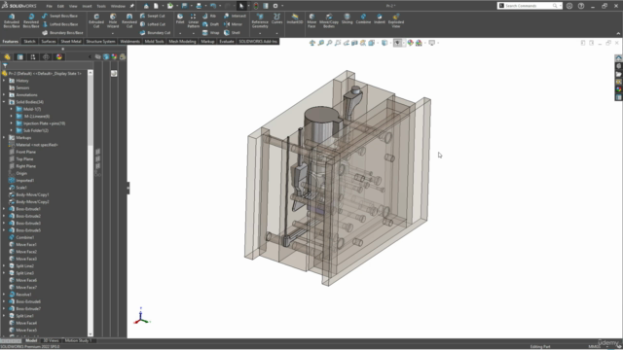623x350 pixels.
Task: Expand the Boss-Extrude1 feature
Action: pos(4,209)
